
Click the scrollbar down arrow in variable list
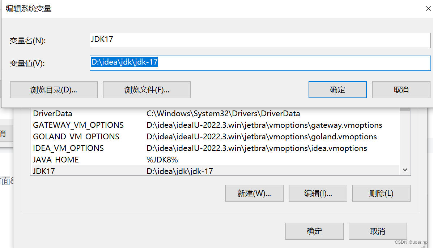(x=405, y=170)
